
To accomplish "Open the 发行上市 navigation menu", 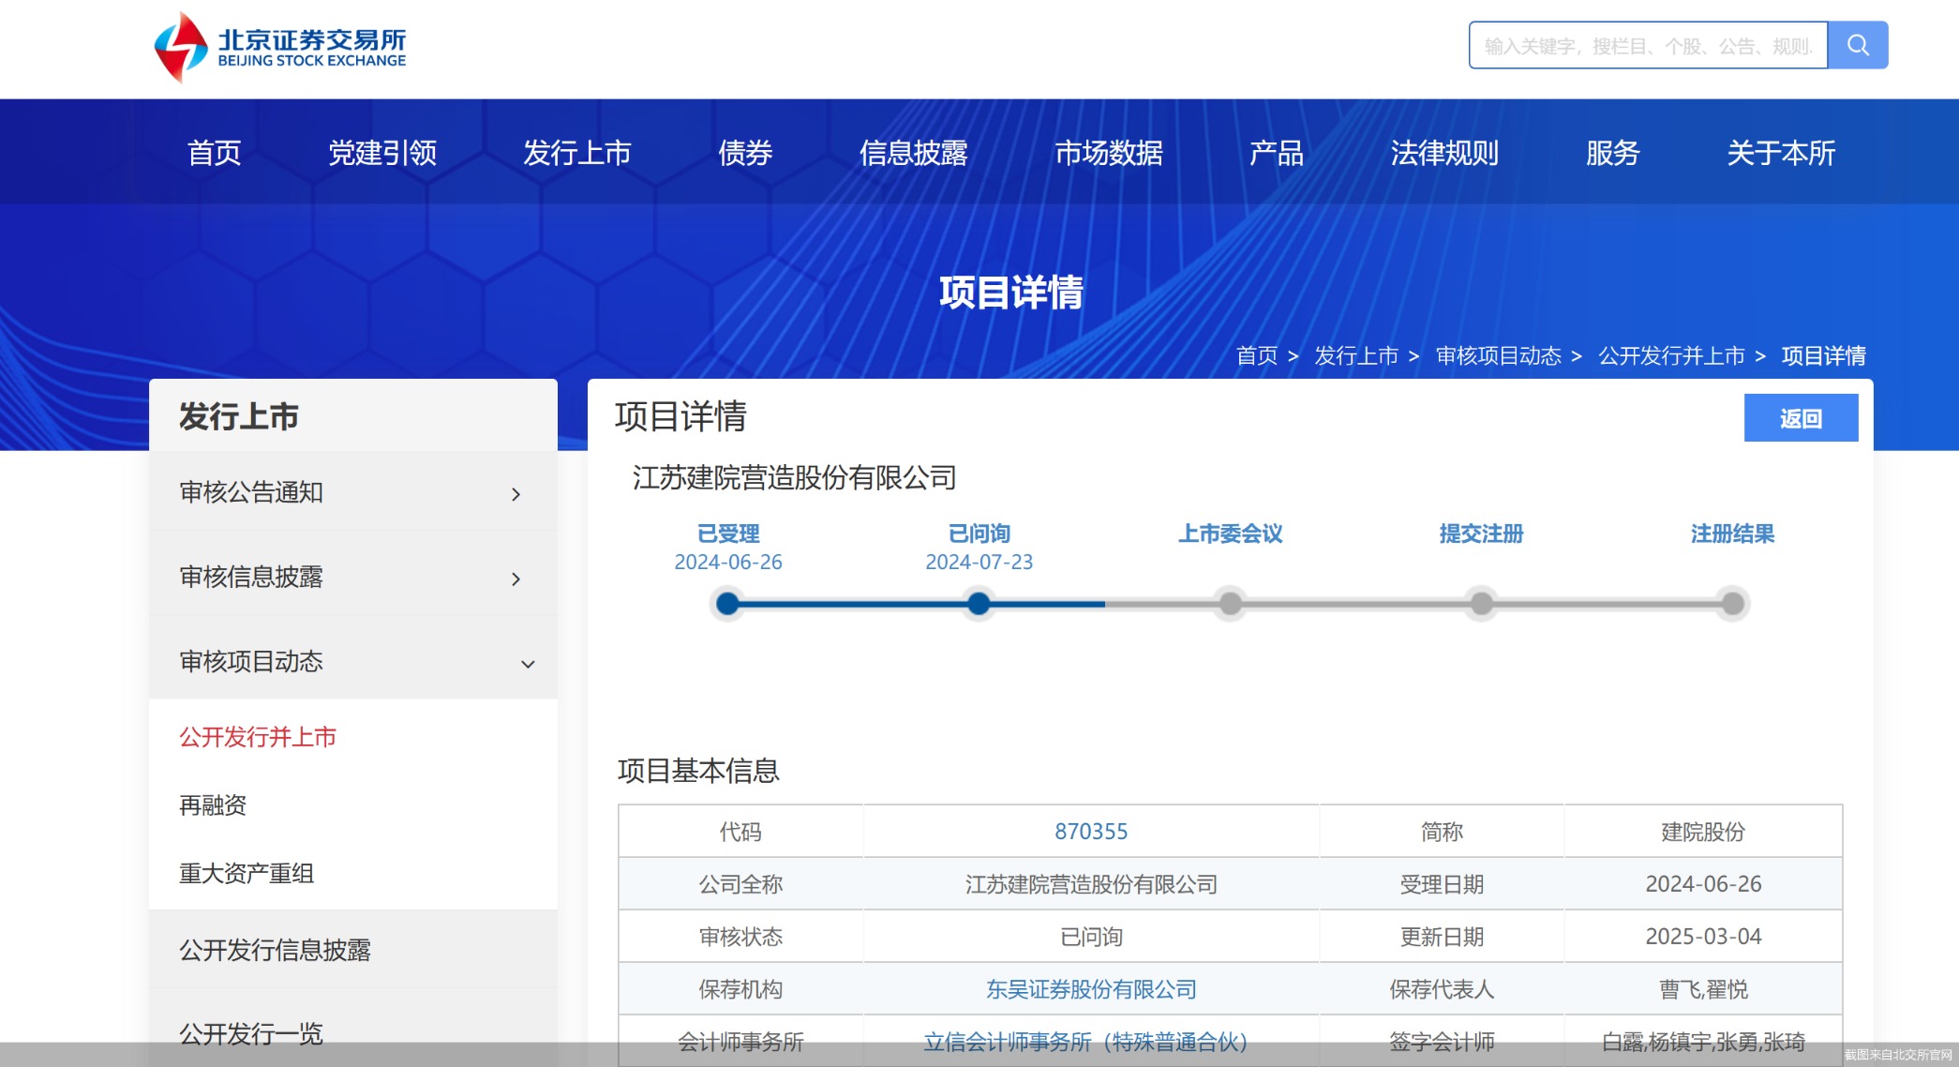I will [577, 152].
